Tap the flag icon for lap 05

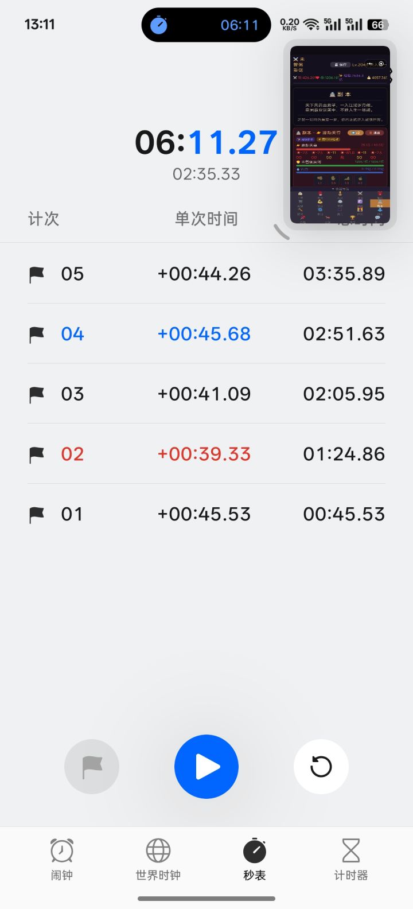pos(37,274)
